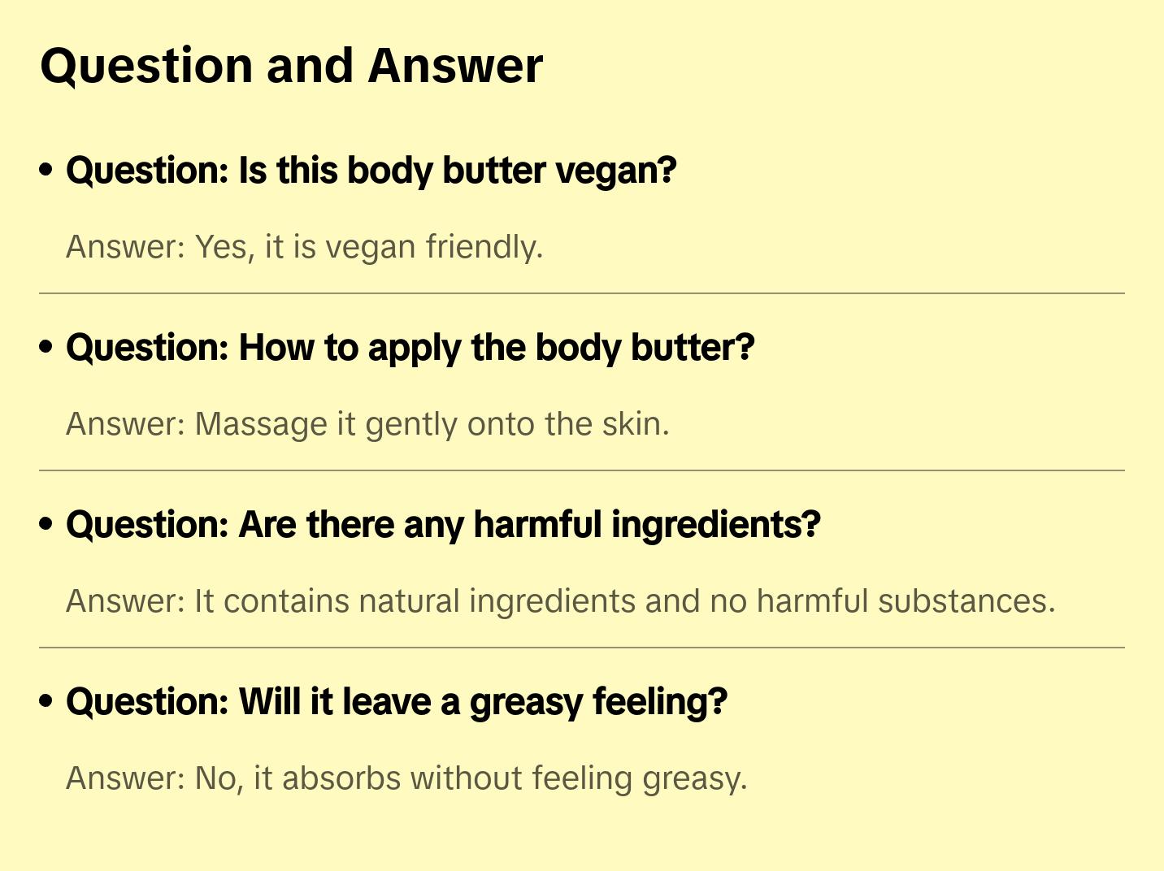
Task: Expand "Are there any harmful ingredients?"
Action: pyautogui.click(x=443, y=525)
